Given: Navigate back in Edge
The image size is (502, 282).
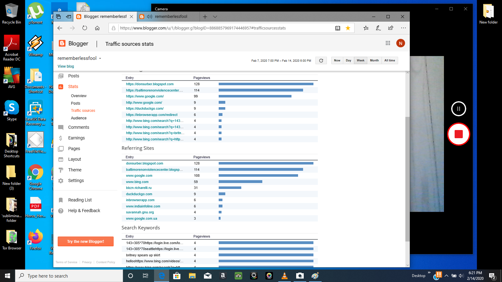Looking at the screenshot, I should tap(60, 28).
